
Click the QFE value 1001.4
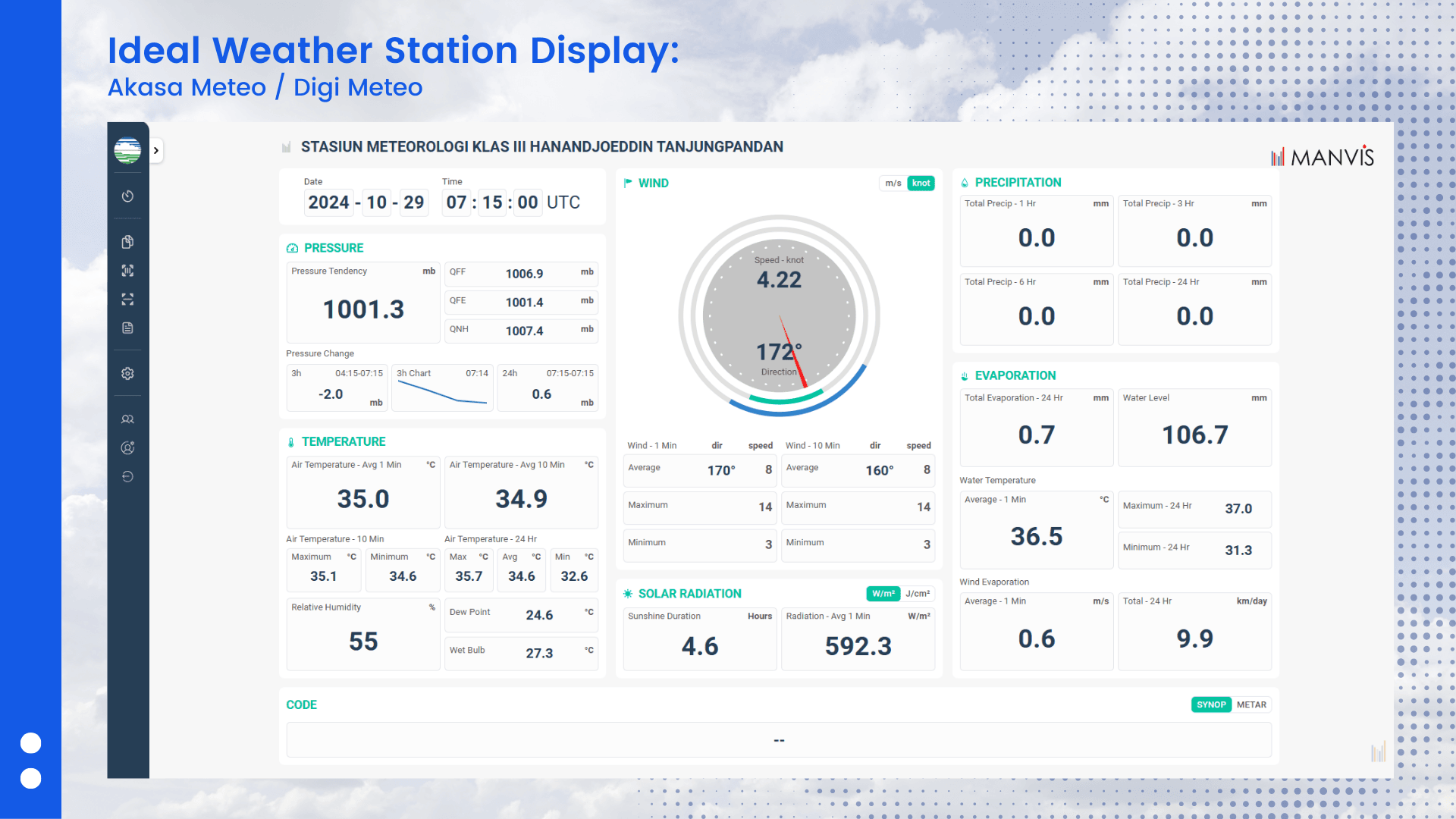coord(525,303)
